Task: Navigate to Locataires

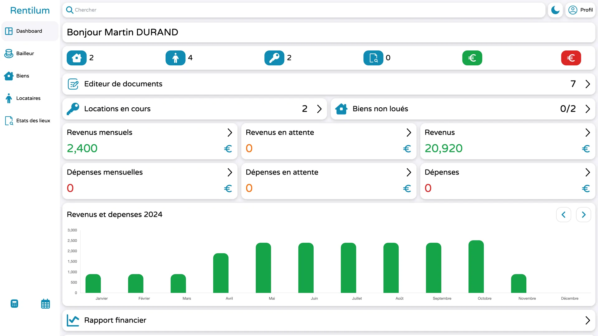Action: click(30, 98)
